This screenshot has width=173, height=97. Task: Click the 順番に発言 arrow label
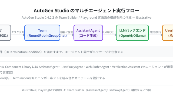point(67,32)
